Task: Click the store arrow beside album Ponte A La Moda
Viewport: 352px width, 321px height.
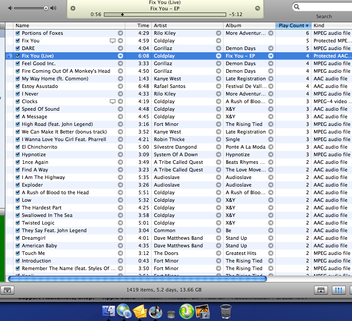Action: click(271, 147)
